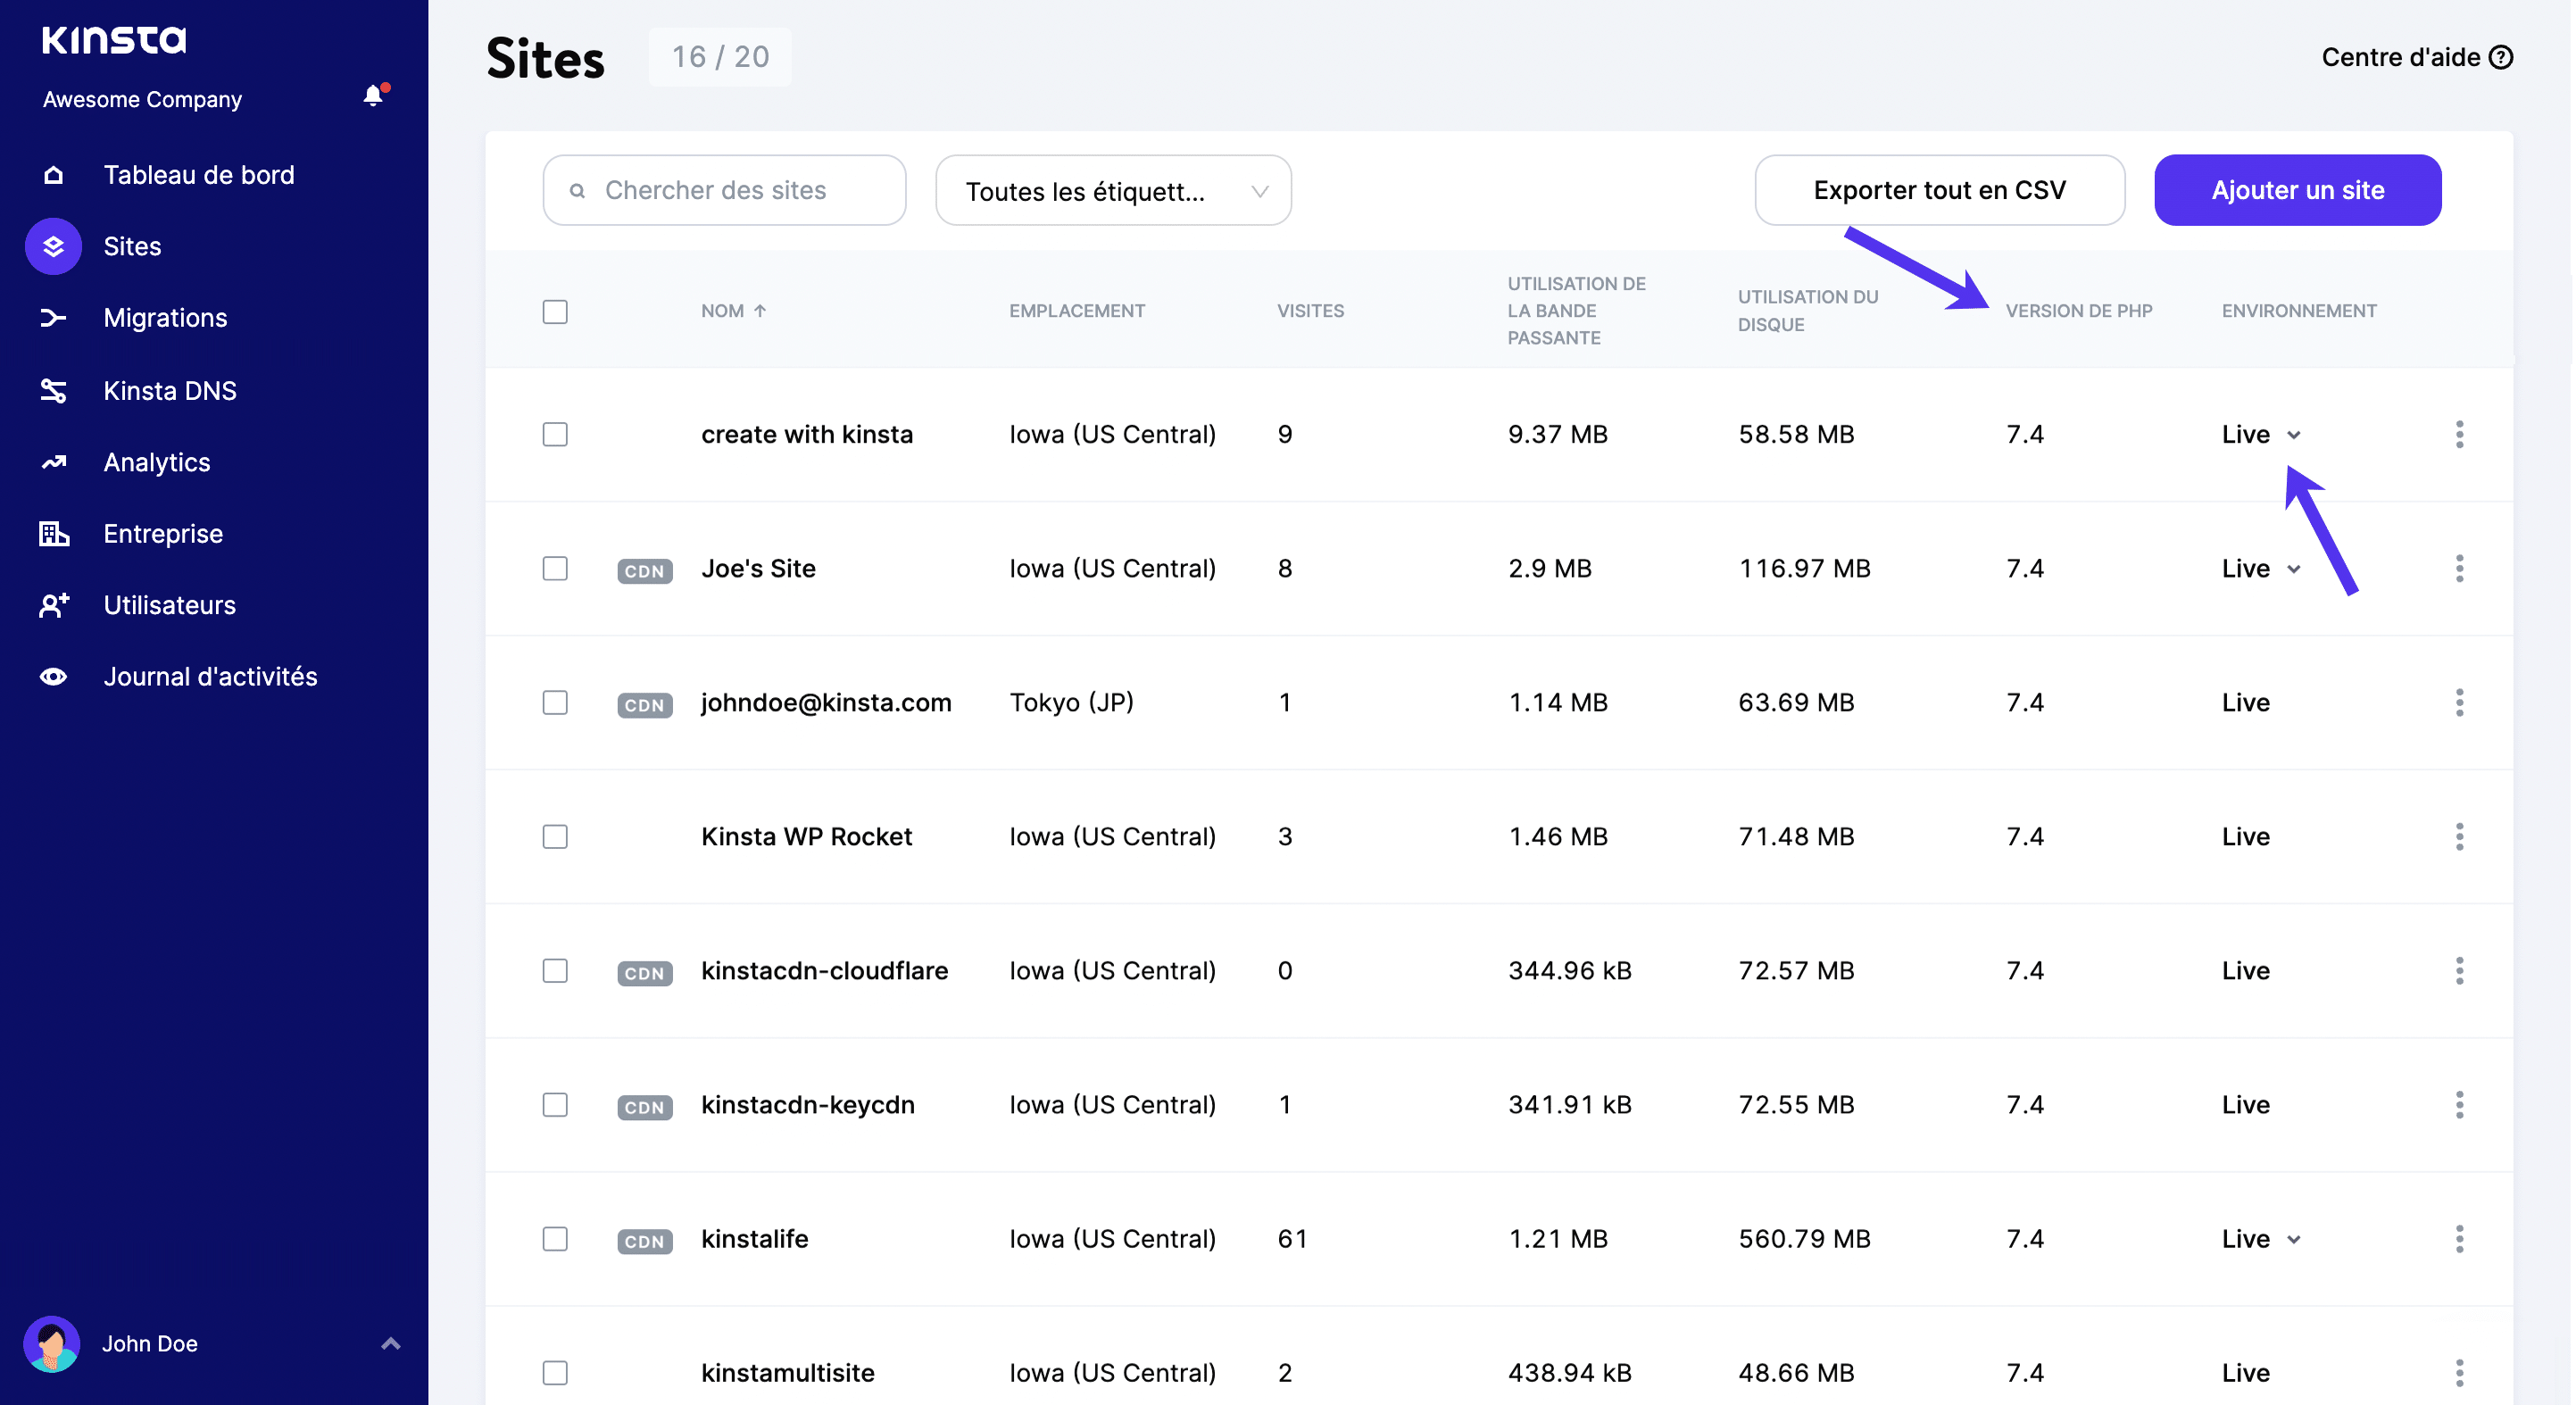Open the kebab menu for Joe's Site
2576x1405 pixels.
click(2461, 568)
